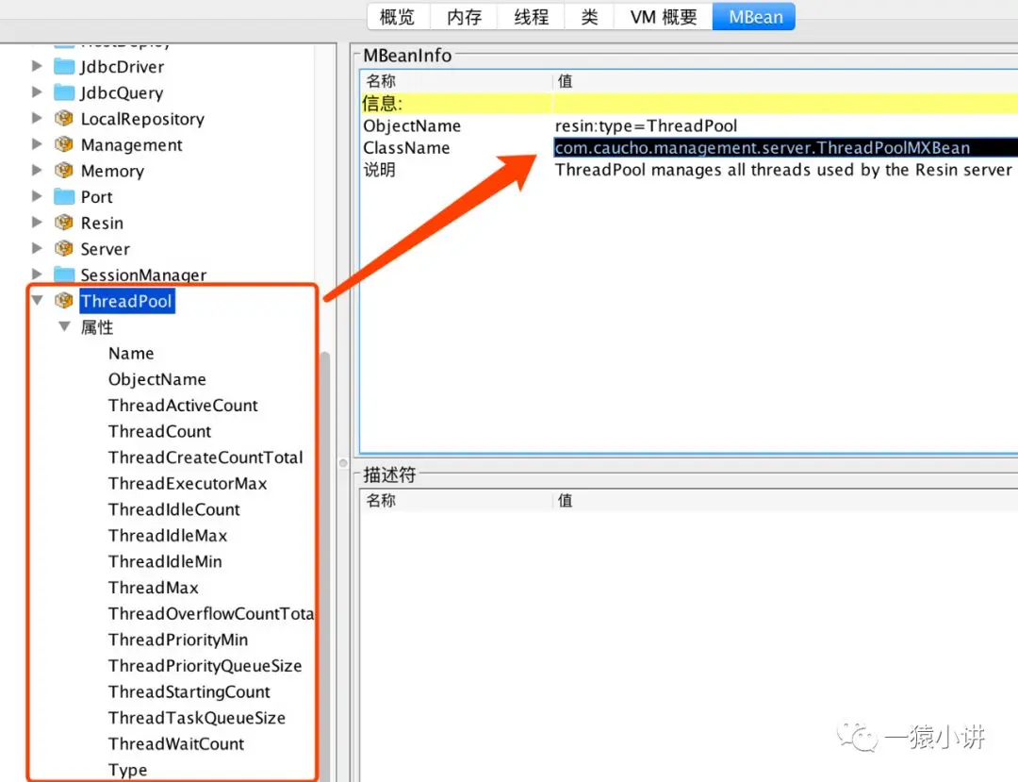Select the ThreadIdleMax attribute

(168, 535)
